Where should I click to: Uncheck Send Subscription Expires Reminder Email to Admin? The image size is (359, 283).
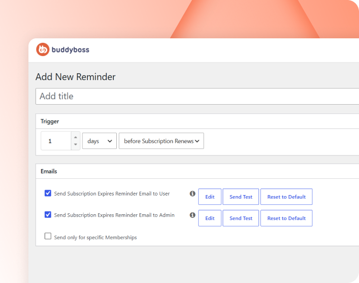[x=48, y=215]
